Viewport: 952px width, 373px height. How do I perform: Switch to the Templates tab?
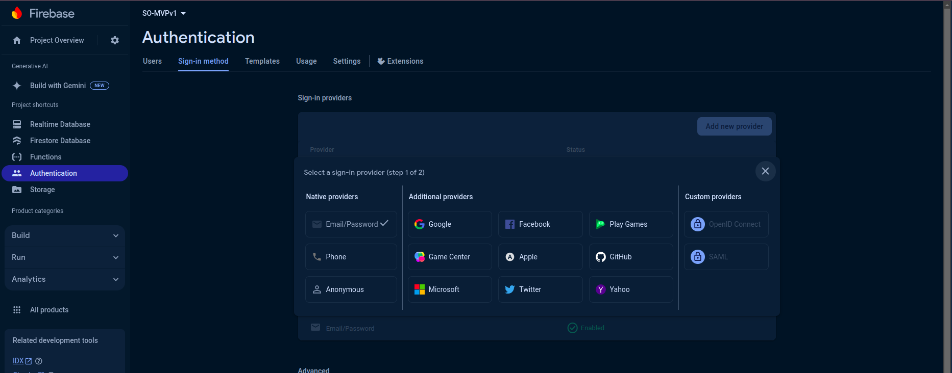262,61
